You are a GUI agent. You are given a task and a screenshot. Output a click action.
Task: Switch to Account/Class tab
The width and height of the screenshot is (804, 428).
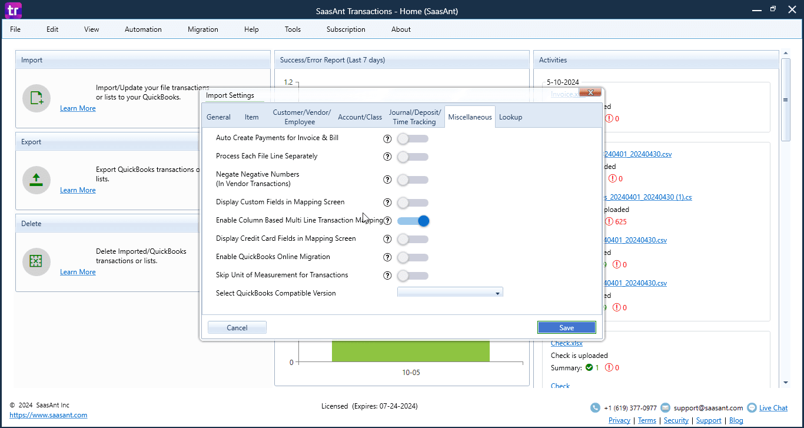(x=360, y=117)
